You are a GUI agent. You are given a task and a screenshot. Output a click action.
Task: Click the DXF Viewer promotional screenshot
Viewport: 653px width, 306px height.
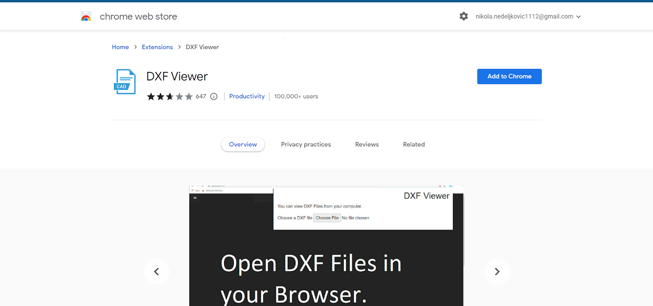(326, 246)
